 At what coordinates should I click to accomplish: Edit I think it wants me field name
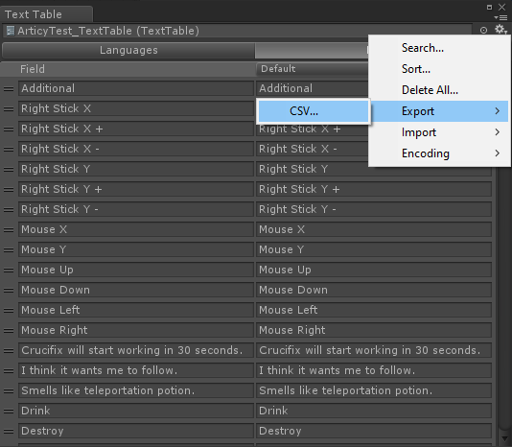point(136,370)
